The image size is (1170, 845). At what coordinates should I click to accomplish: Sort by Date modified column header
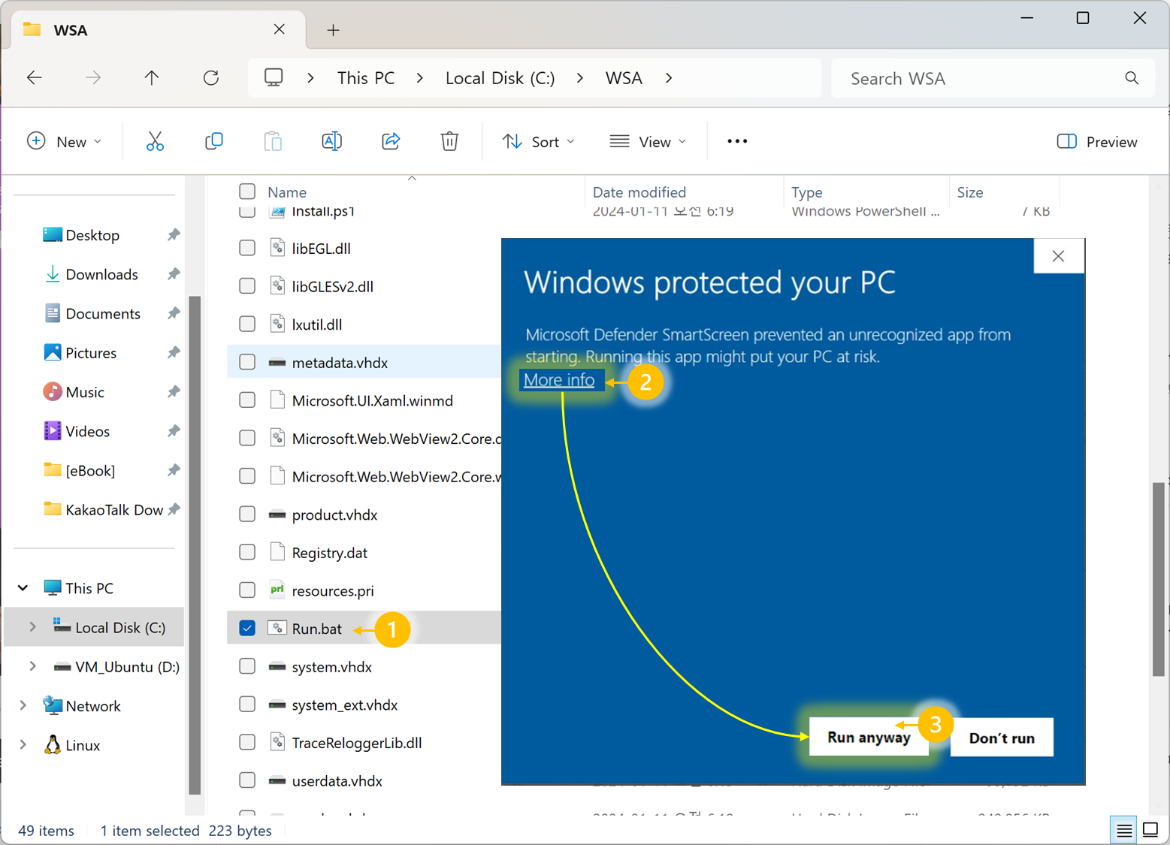pyautogui.click(x=639, y=192)
